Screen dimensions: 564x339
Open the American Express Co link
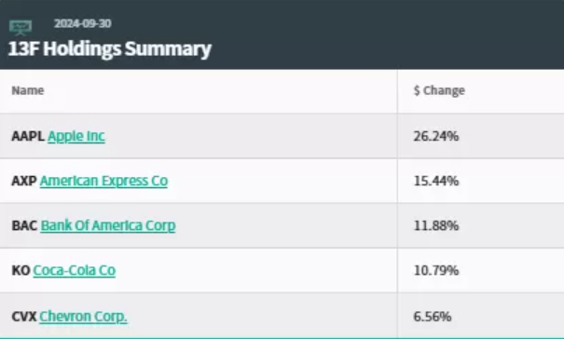tap(104, 181)
